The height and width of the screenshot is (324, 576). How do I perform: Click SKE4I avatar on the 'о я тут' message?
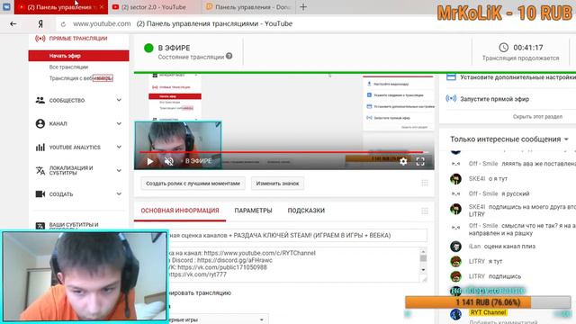(x=456, y=179)
